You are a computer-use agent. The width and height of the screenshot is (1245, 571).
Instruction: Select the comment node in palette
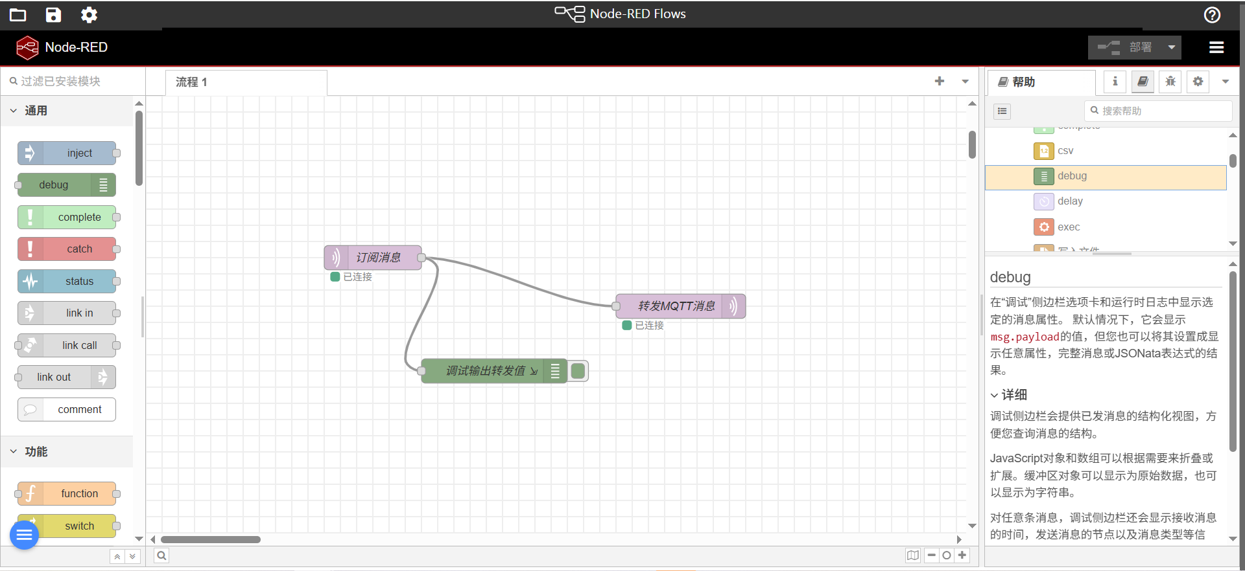pyautogui.click(x=67, y=410)
